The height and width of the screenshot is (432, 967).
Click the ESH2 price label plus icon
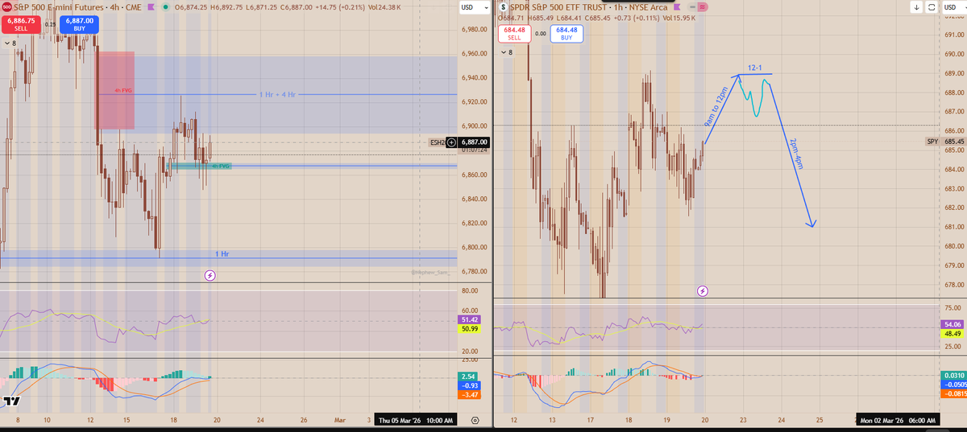click(x=451, y=142)
